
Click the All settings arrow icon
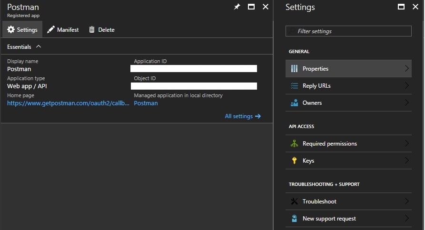258,116
